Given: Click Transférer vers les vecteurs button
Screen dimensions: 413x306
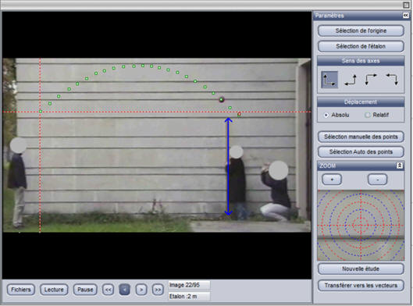Looking at the screenshot, I should click(x=361, y=286).
